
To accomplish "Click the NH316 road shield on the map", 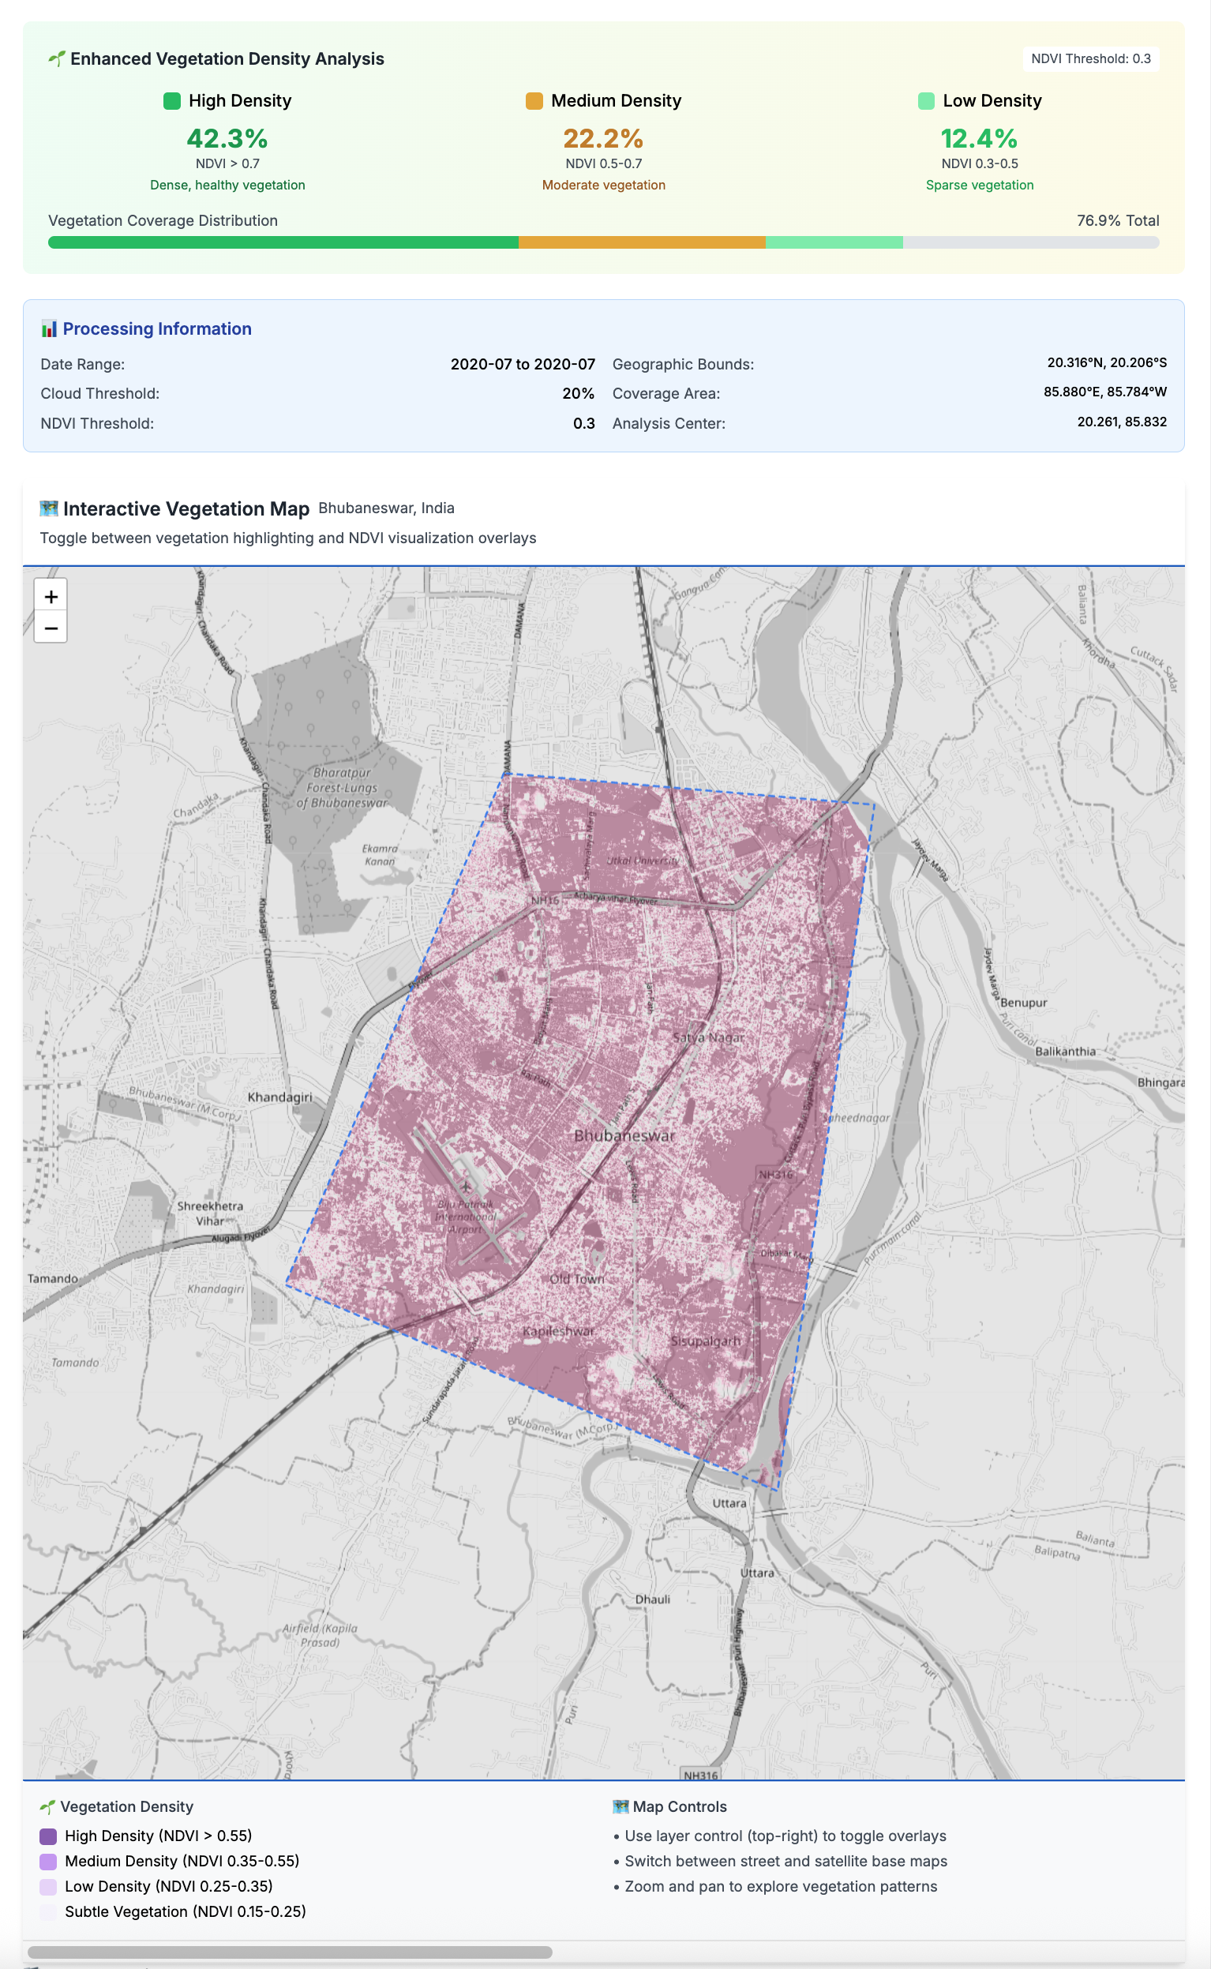I will pos(774,1175).
